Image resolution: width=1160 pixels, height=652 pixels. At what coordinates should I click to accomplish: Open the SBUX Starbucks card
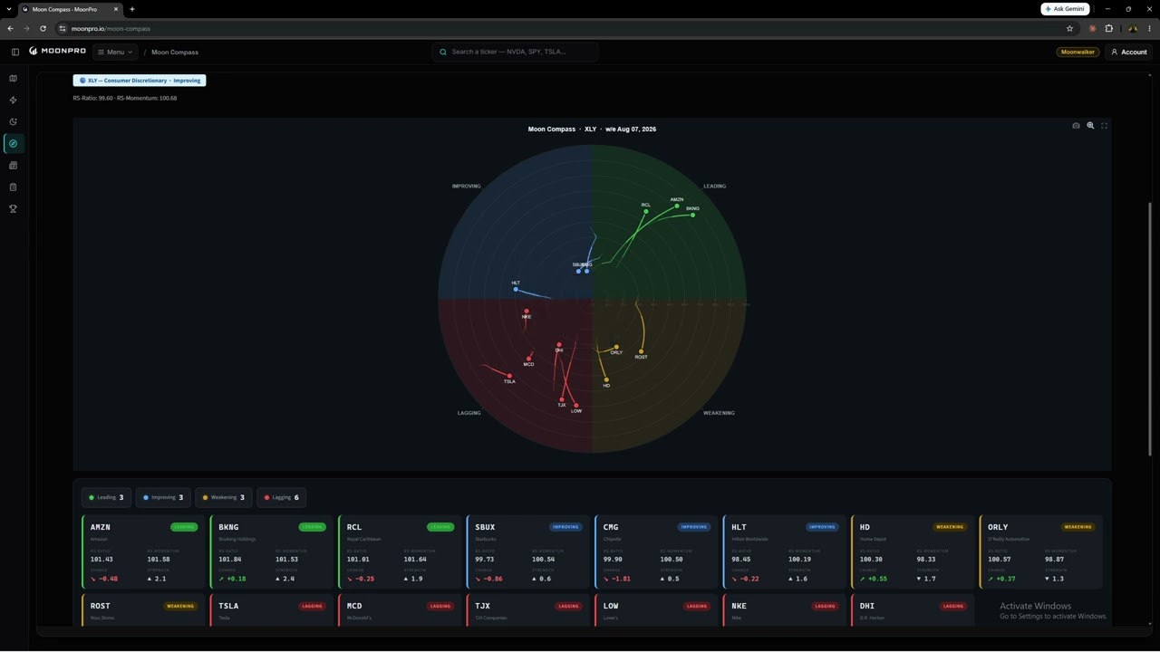(527, 552)
